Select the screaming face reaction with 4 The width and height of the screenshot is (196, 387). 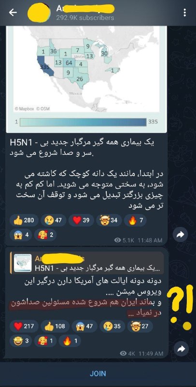21,235
